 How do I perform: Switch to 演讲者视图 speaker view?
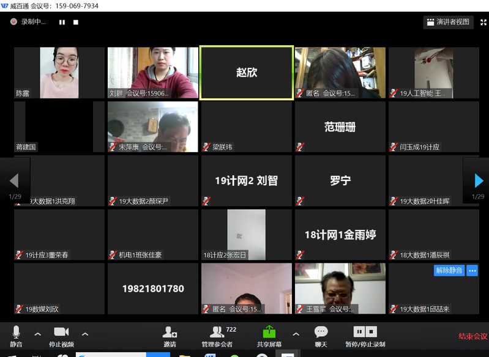(448, 22)
